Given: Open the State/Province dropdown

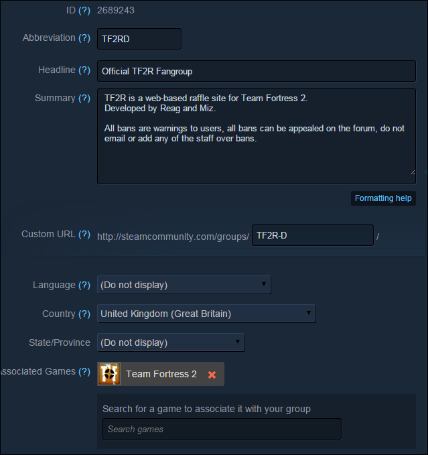Looking at the screenshot, I should click(171, 342).
